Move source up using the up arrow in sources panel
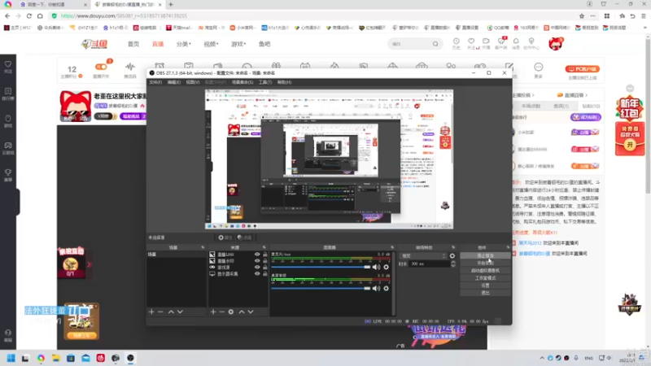651x366 pixels. click(x=242, y=312)
